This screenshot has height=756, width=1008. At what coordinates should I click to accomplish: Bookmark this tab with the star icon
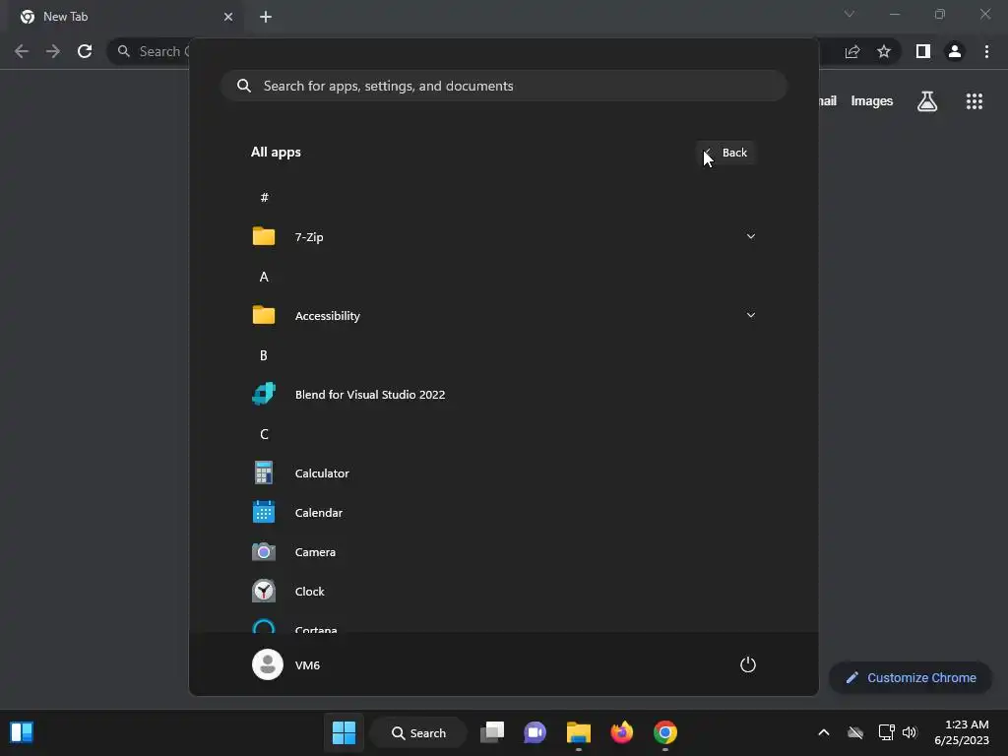tap(884, 51)
